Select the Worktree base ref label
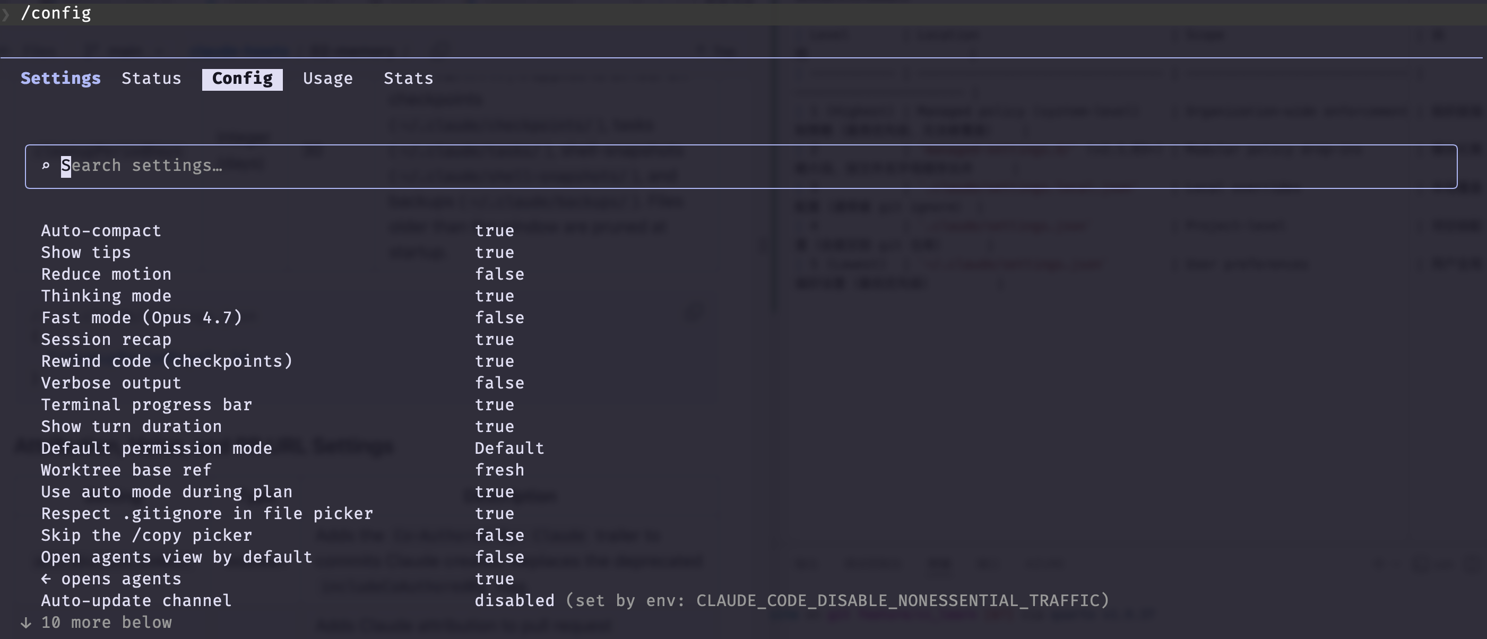This screenshot has width=1487, height=639. pos(126,470)
